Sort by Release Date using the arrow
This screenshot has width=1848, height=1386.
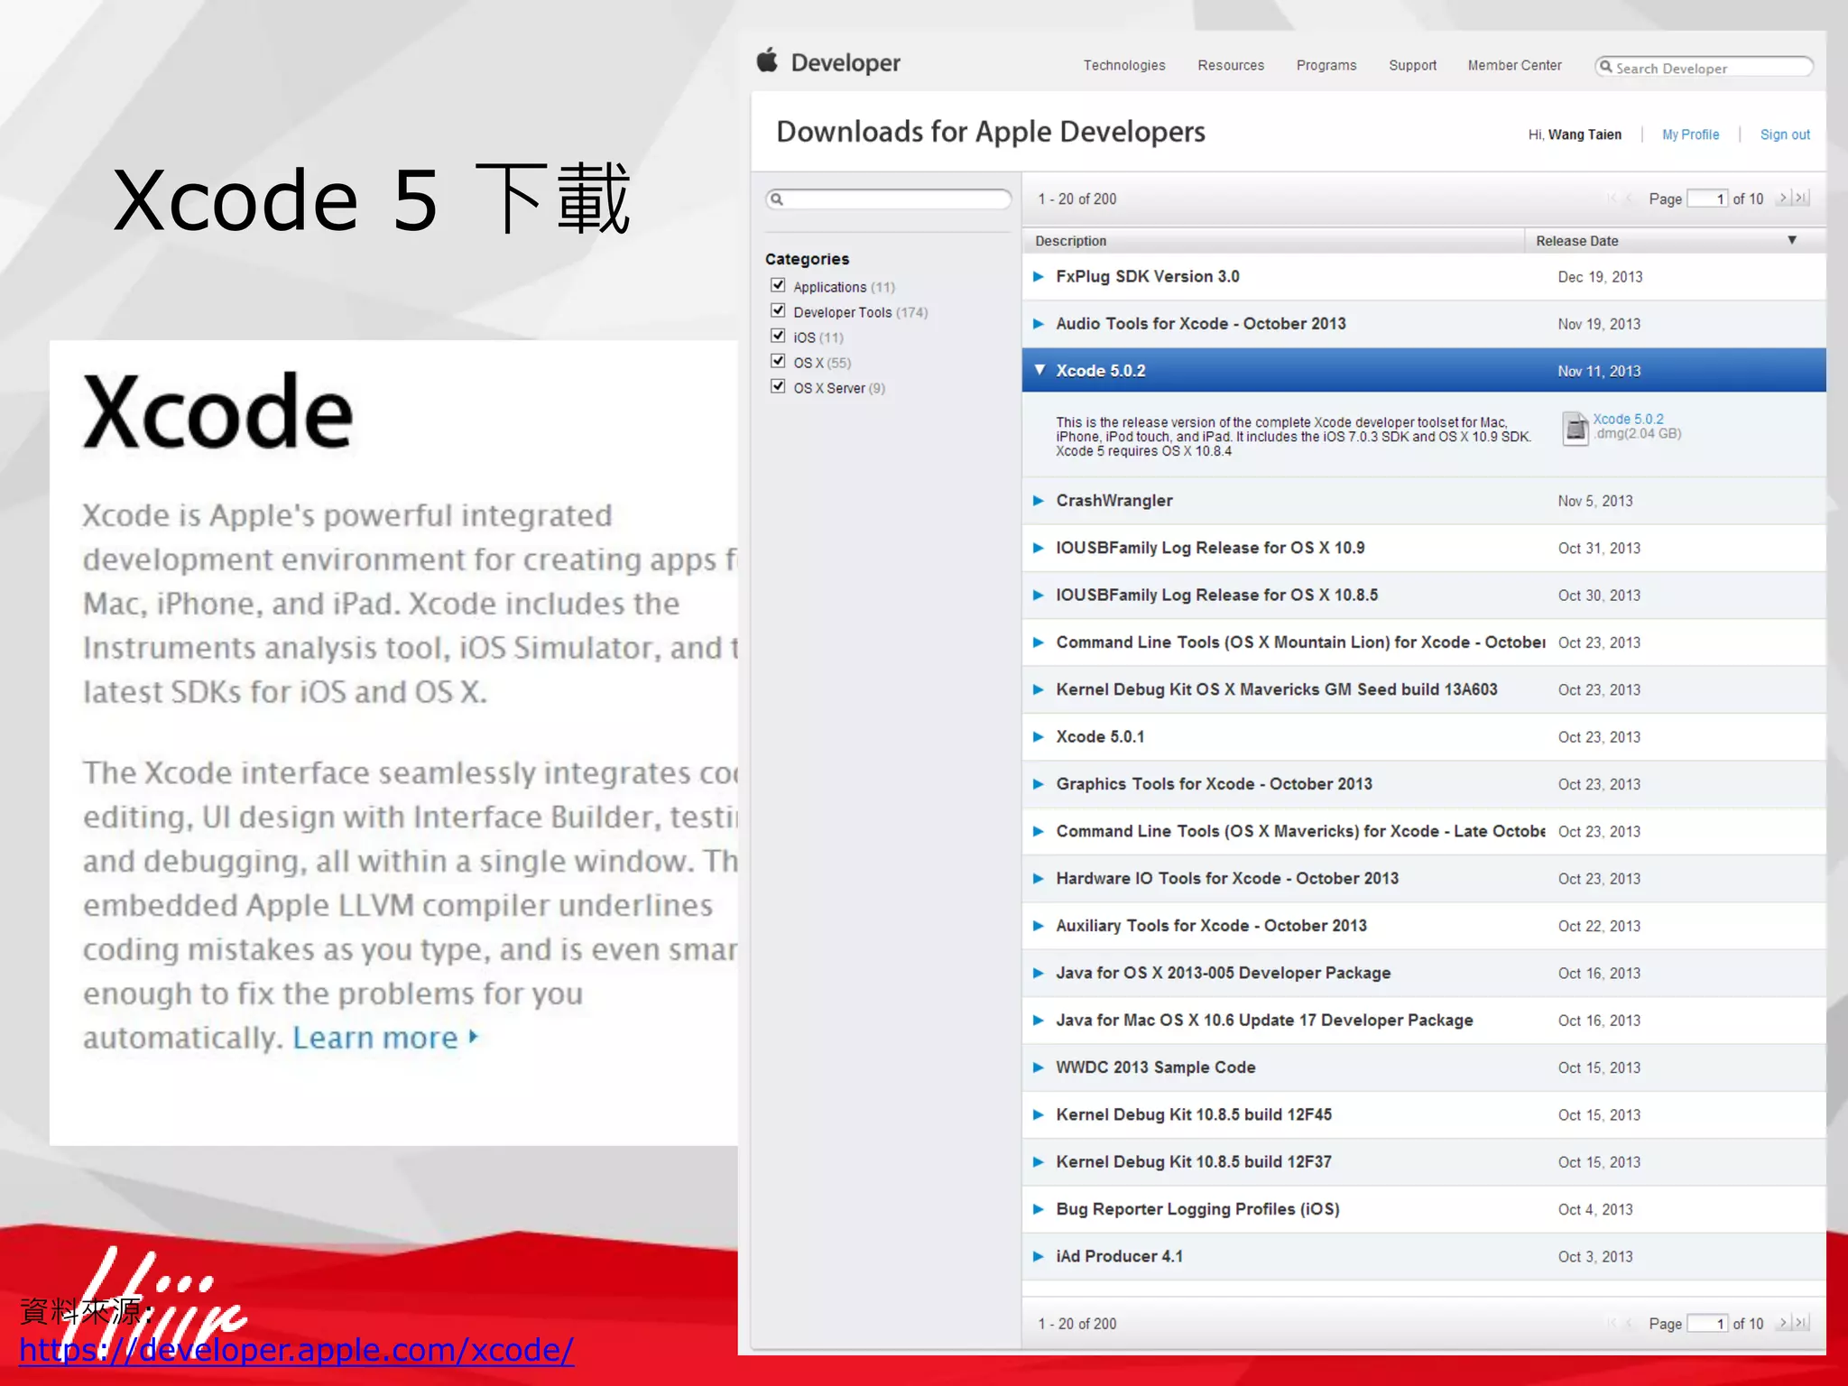point(1792,240)
